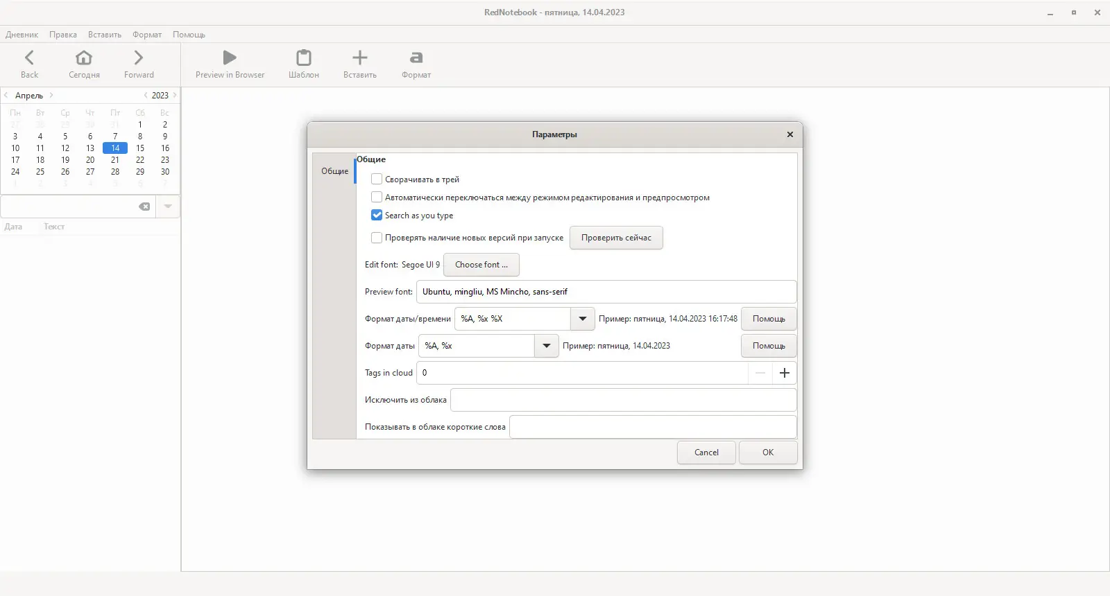
Task: Sort results by the Текст column header
Action: pos(54,227)
